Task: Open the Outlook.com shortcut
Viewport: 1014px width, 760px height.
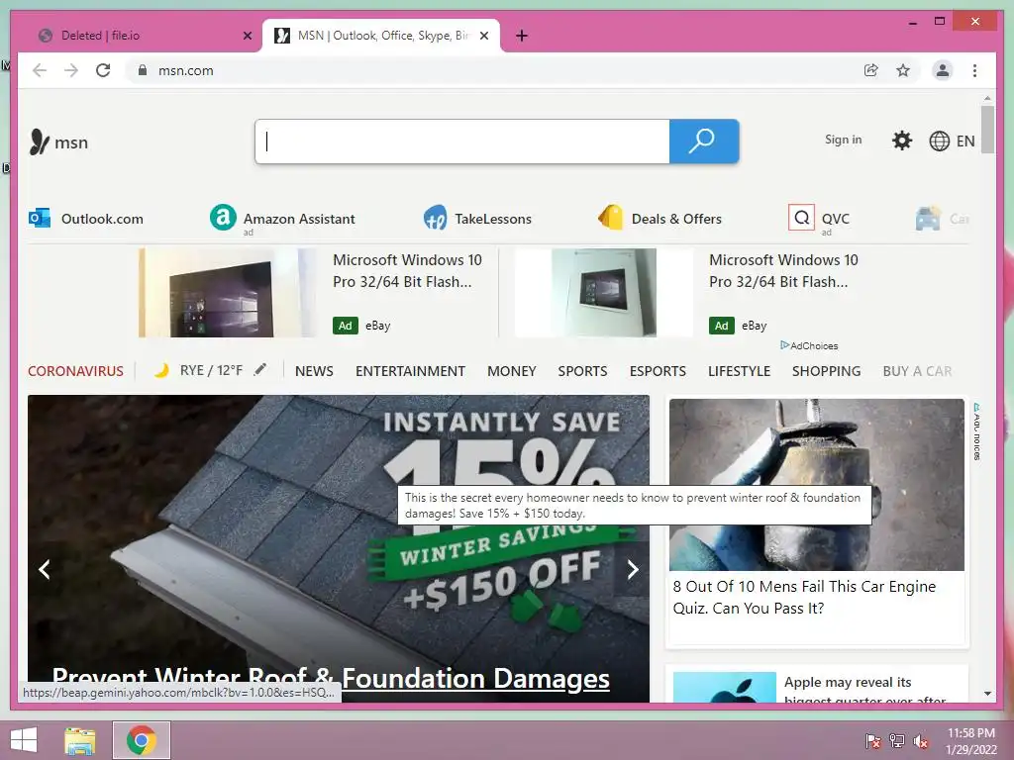Action: point(86,219)
